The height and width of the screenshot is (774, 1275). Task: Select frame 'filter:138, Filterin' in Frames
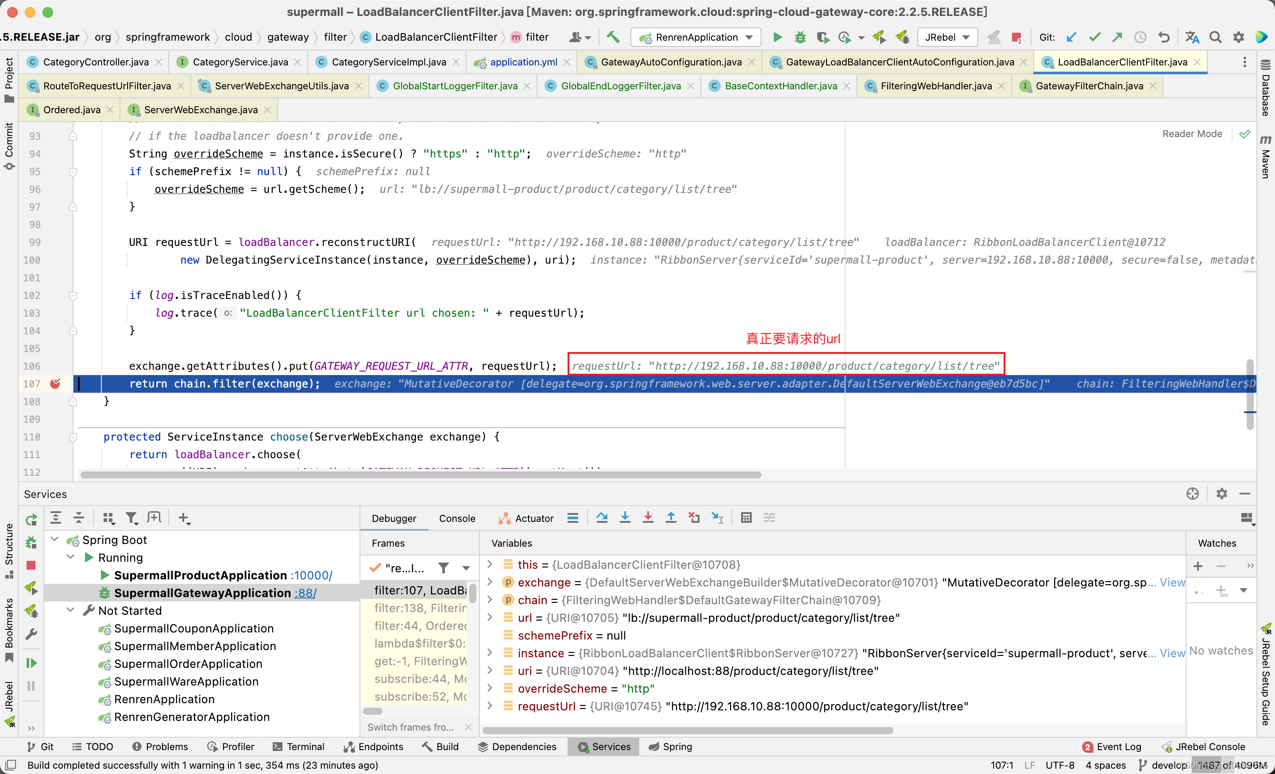420,608
